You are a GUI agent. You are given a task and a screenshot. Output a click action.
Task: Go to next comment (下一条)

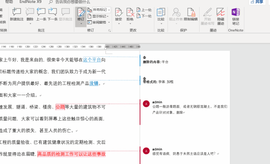pos(52,14)
